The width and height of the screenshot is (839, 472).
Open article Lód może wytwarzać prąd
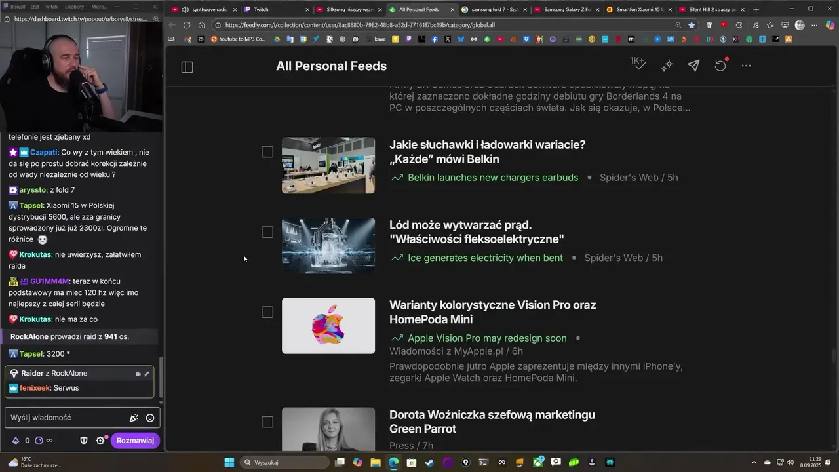pyautogui.click(x=477, y=232)
